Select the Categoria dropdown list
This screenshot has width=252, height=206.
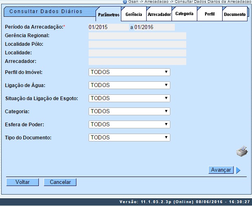[129, 112]
